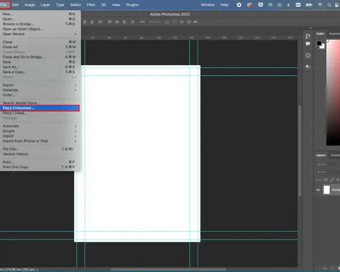Pick a color in the color field
This screenshot has height=272, width=340.
333,93
